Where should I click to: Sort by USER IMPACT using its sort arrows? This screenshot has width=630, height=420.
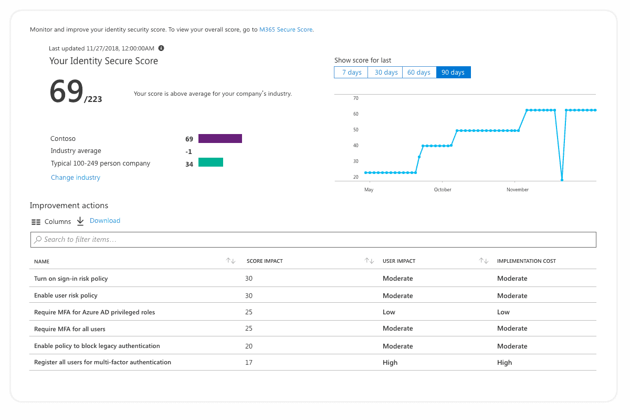pyautogui.click(x=482, y=260)
